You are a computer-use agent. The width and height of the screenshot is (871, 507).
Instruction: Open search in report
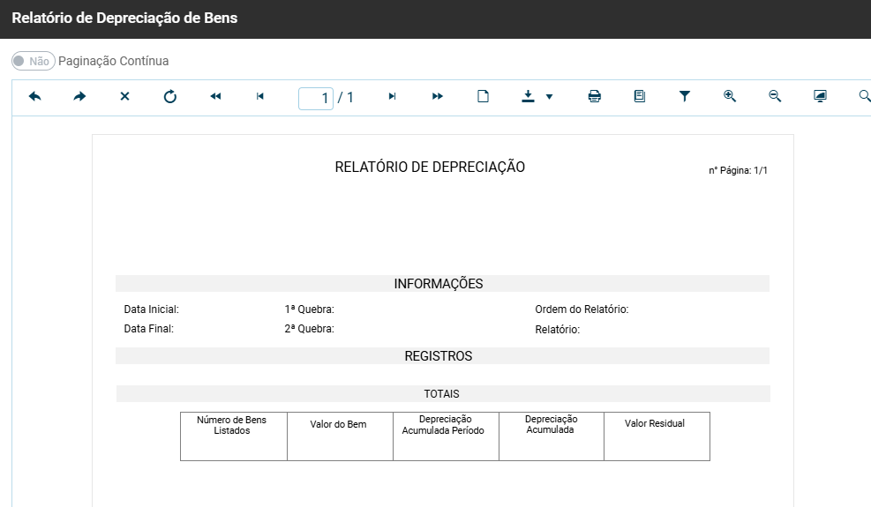[x=864, y=97]
